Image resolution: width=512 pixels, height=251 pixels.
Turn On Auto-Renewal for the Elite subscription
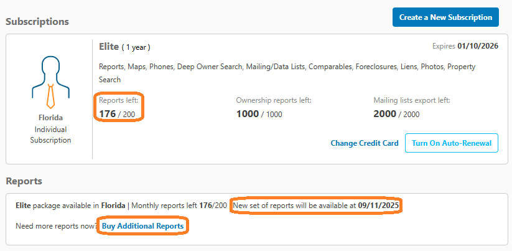pos(452,143)
